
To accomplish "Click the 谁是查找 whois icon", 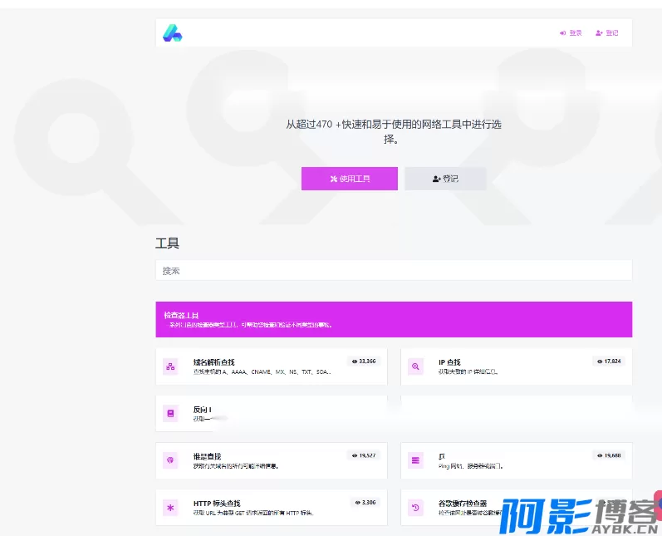I will click(170, 460).
